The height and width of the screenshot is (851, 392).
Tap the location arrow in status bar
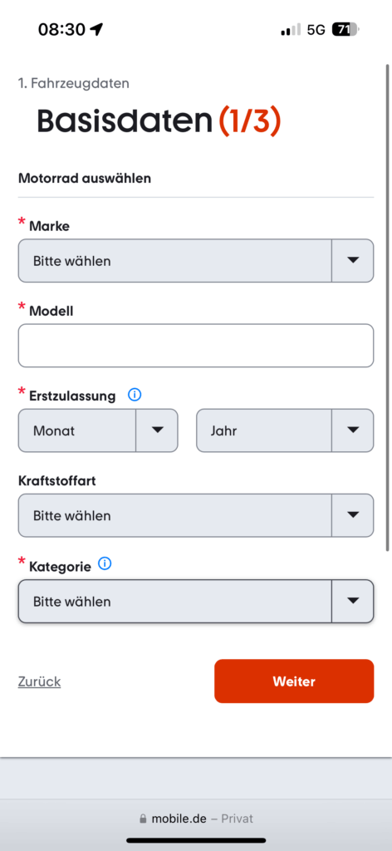tap(96, 30)
